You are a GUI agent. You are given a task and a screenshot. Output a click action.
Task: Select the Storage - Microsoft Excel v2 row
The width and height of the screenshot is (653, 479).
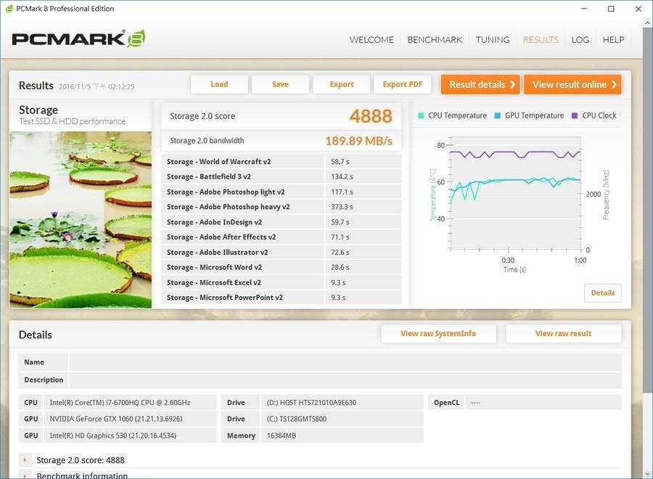pyautogui.click(x=281, y=282)
